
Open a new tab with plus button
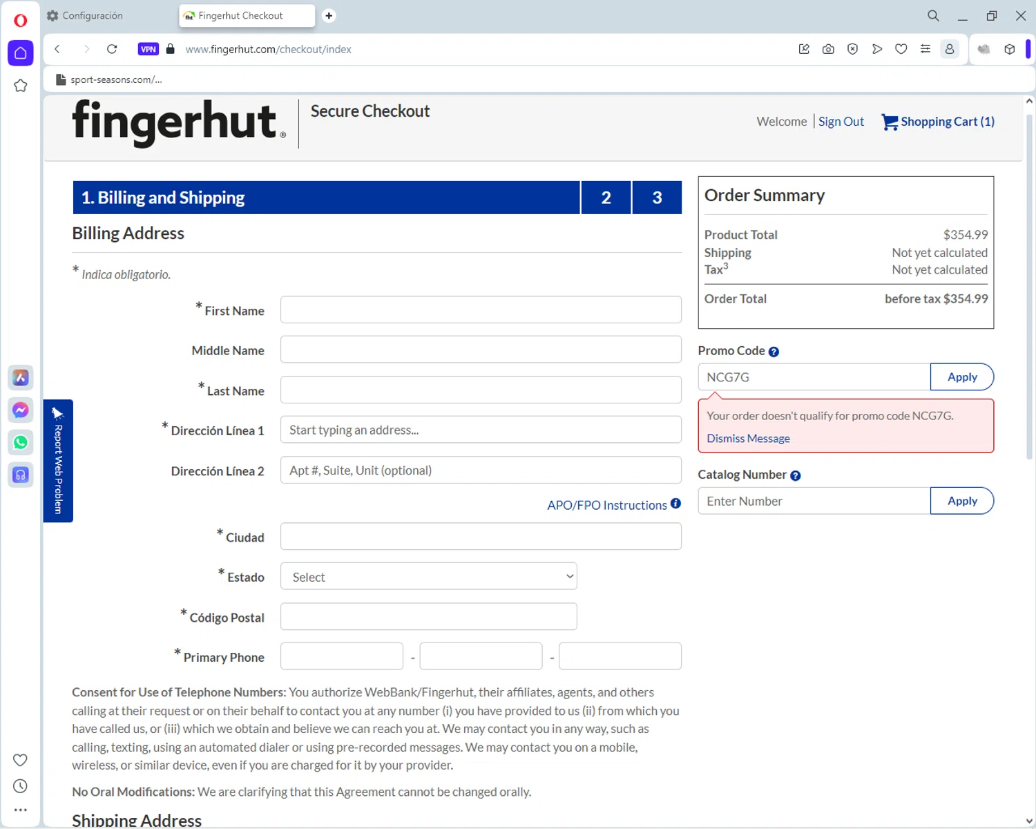pyautogui.click(x=329, y=15)
